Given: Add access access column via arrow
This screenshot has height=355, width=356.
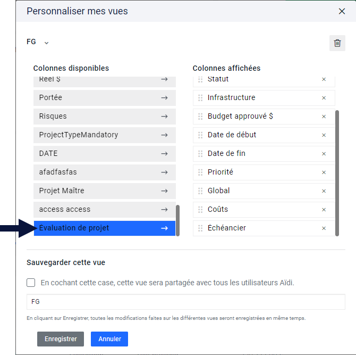Looking at the screenshot, I should pos(164,210).
